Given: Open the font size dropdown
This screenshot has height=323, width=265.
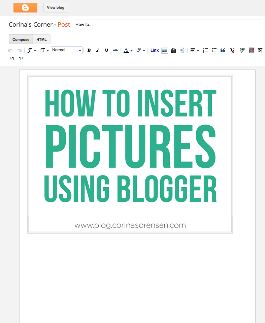Looking at the screenshot, I should (44, 50).
